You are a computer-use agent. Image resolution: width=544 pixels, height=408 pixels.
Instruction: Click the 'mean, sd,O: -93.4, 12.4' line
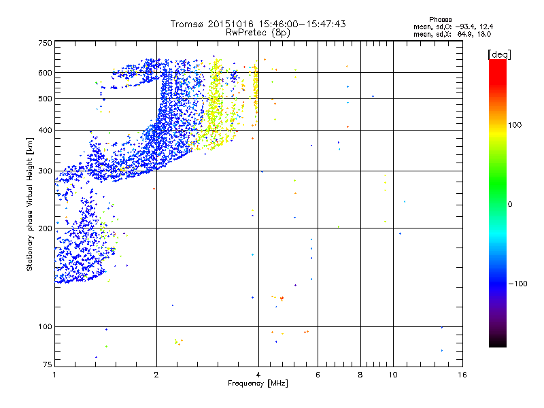point(453,27)
